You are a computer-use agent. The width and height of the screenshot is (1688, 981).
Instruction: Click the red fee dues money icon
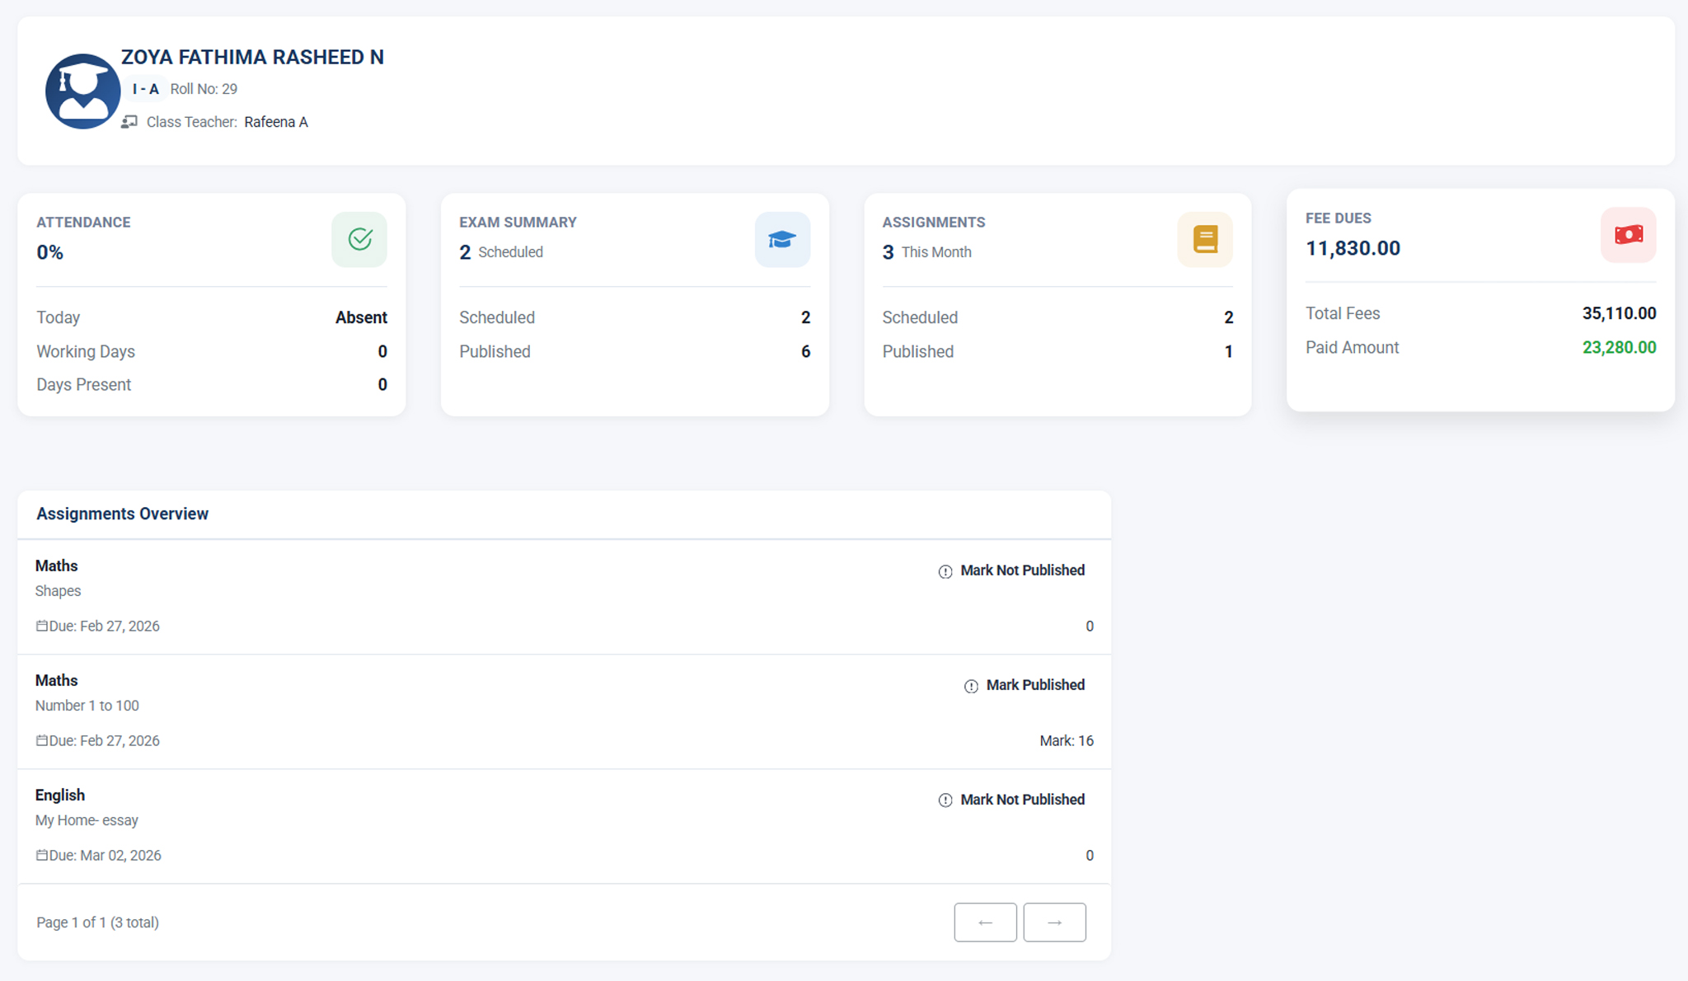(1628, 235)
